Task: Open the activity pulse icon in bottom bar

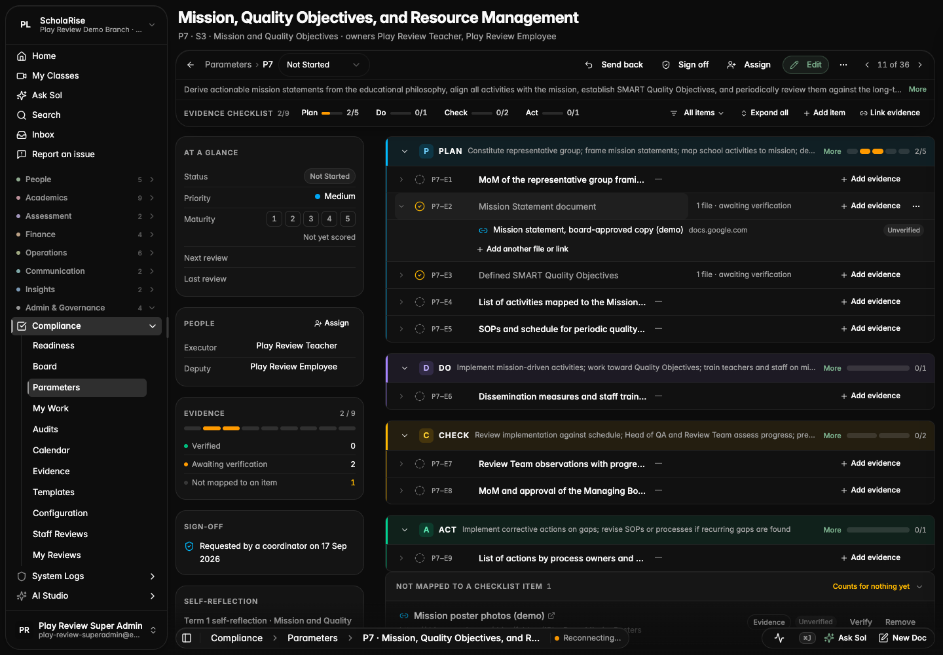Action: pos(779,638)
